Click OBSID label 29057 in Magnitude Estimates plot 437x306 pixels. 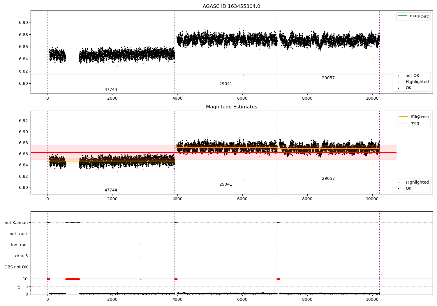(328, 179)
